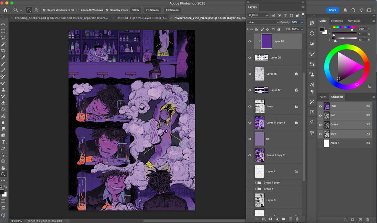Image resolution: width=377 pixels, height=223 pixels.
Task: Select the Move tool
Action: (3, 25)
